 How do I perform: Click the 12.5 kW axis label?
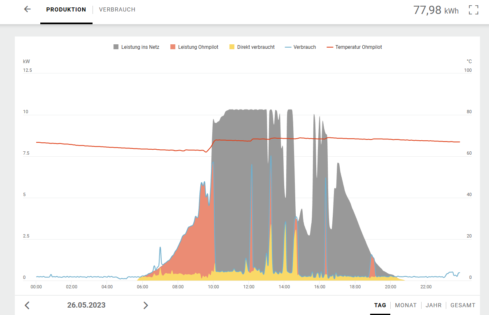[x=28, y=70]
